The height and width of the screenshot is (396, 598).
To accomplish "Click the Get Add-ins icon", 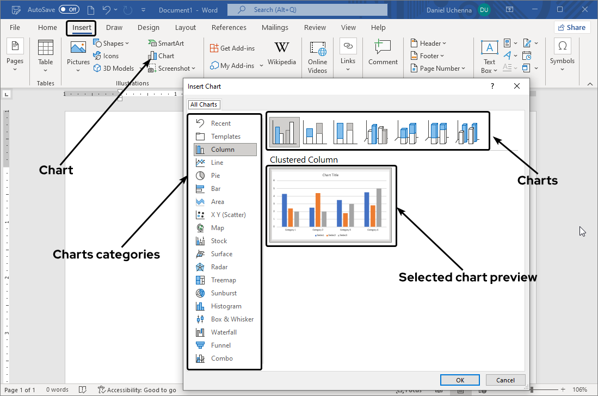I will (214, 48).
